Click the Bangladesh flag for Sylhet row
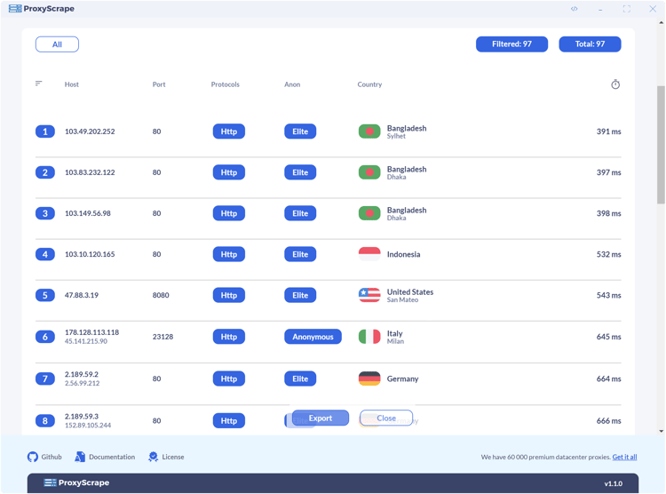666x494 pixels. coord(369,131)
